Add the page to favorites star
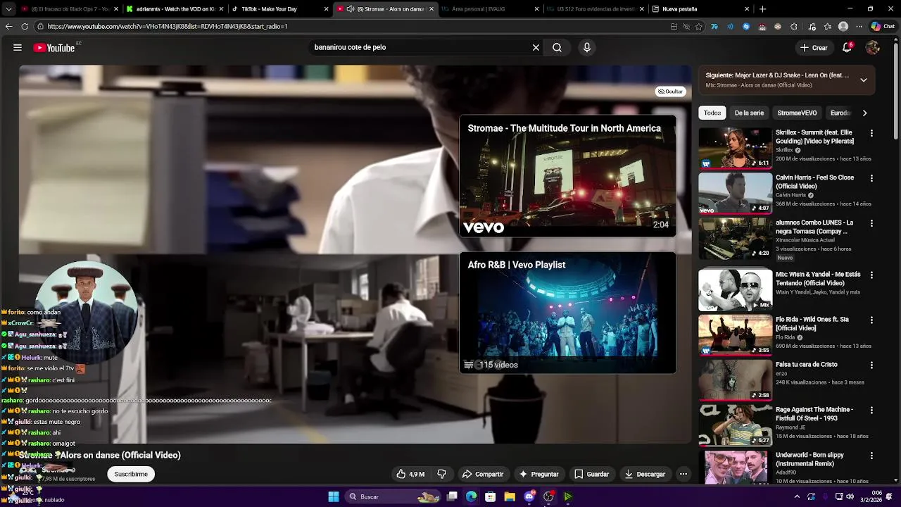Viewport: 901px width, 507px height. (x=699, y=26)
